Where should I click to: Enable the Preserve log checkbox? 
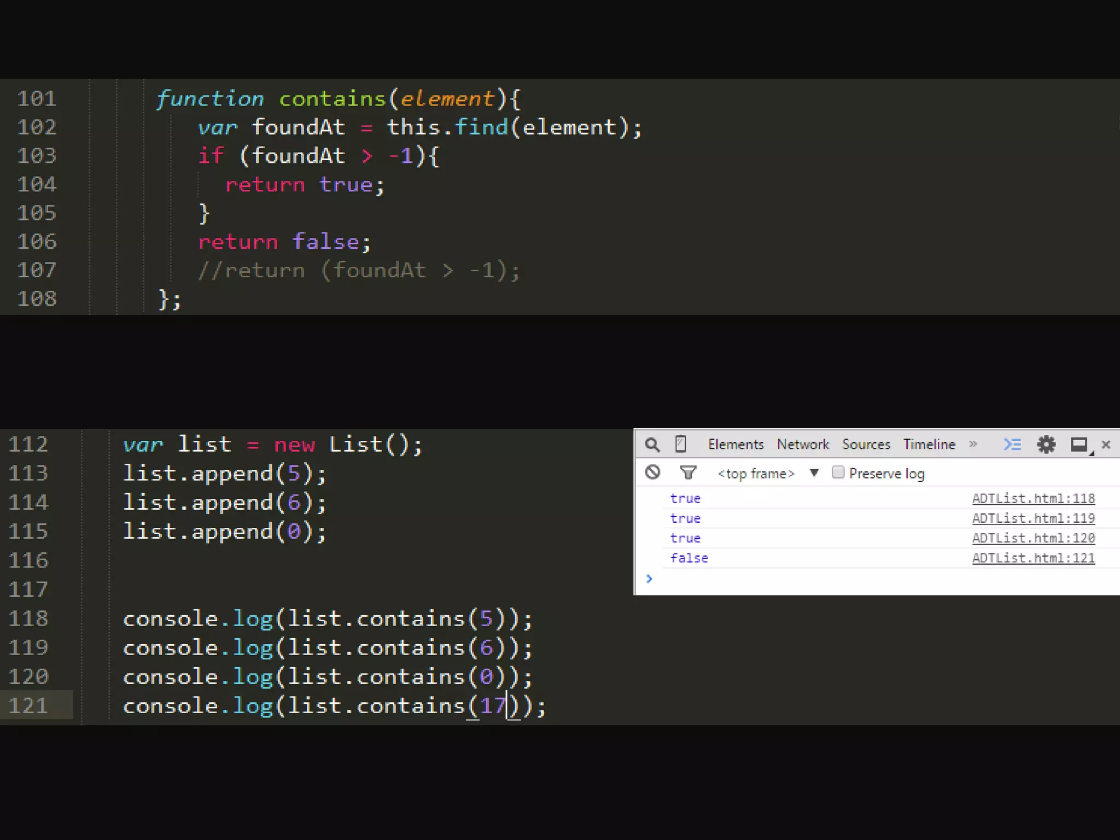click(x=838, y=472)
